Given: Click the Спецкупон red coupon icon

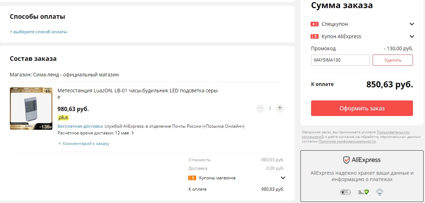Looking at the screenshot, I should coord(315,24).
